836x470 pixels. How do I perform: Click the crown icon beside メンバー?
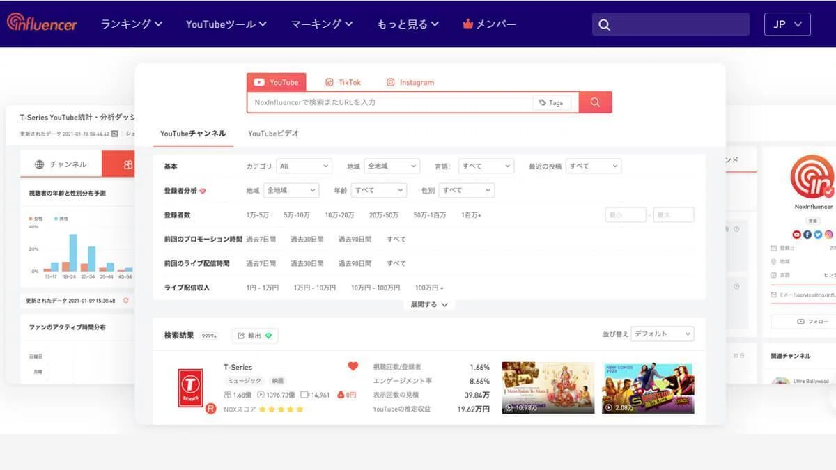pos(467,24)
